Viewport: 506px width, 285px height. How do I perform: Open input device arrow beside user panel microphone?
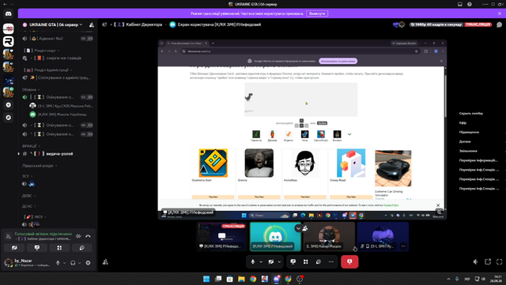click(64, 263)
